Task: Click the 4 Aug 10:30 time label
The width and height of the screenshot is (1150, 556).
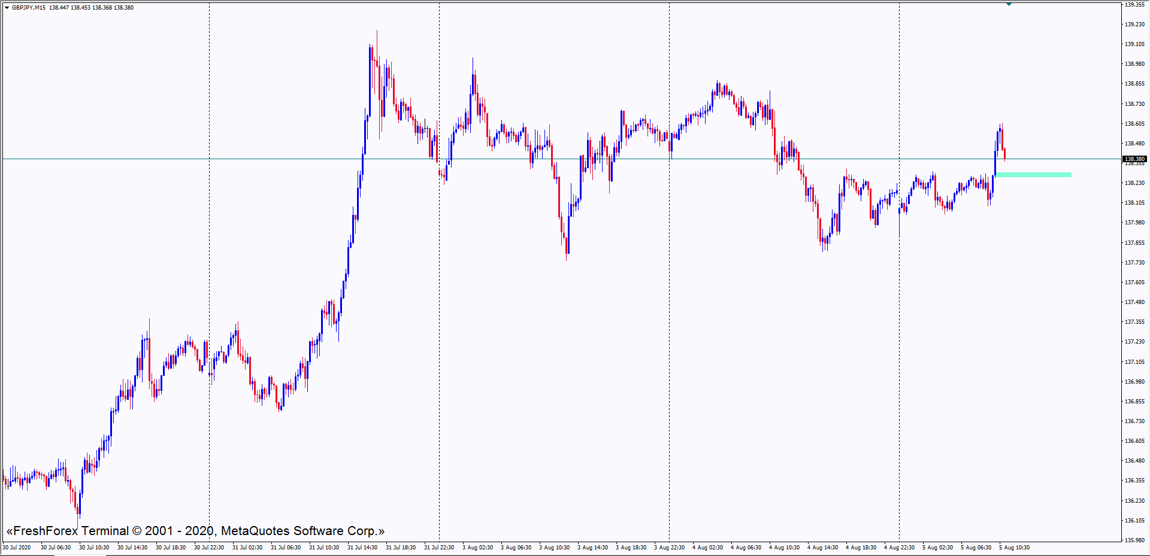Action: pos(784,548)
